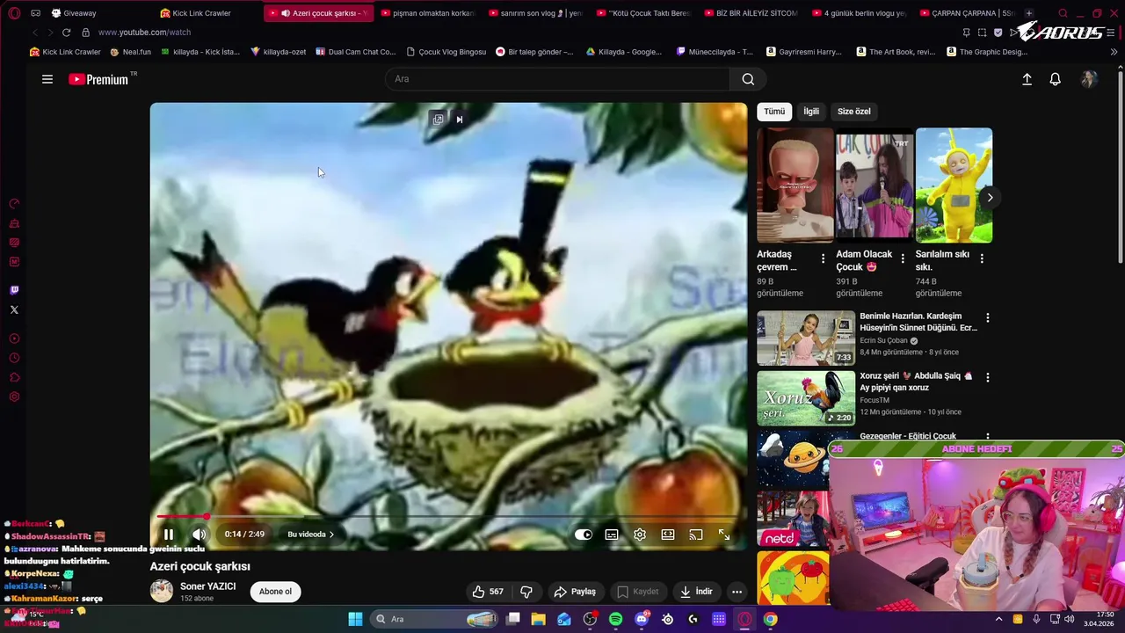
Task: Select the 'İlgili' filter chip
Action: pyautogui.click(x=811, y=112)
